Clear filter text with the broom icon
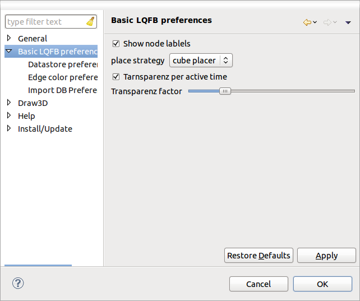The image size is (360, 301). [x=90, y=22]
